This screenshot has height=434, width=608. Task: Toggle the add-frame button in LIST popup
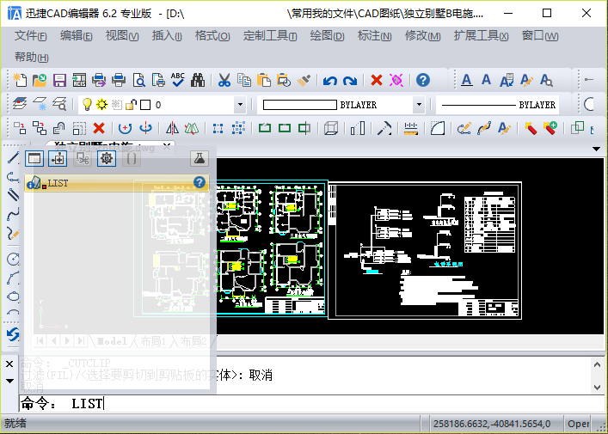coord(58,158)
